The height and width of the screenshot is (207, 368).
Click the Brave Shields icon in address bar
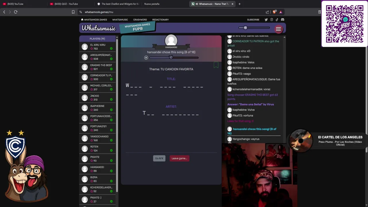(274, 12)
